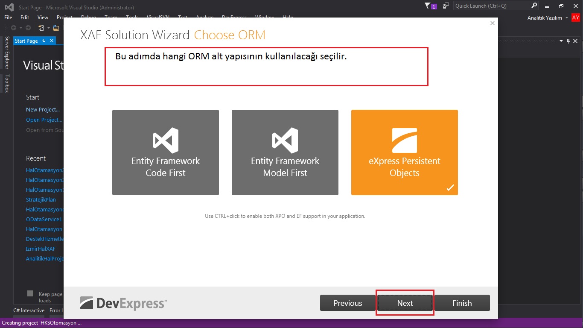Switch to the Error List tab
This screenshot has height=328, width=583.
[56, 310]
